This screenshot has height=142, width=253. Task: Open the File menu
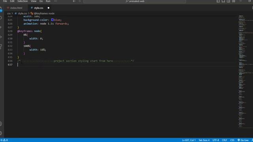pyautogui.click(x=5, y=1)
